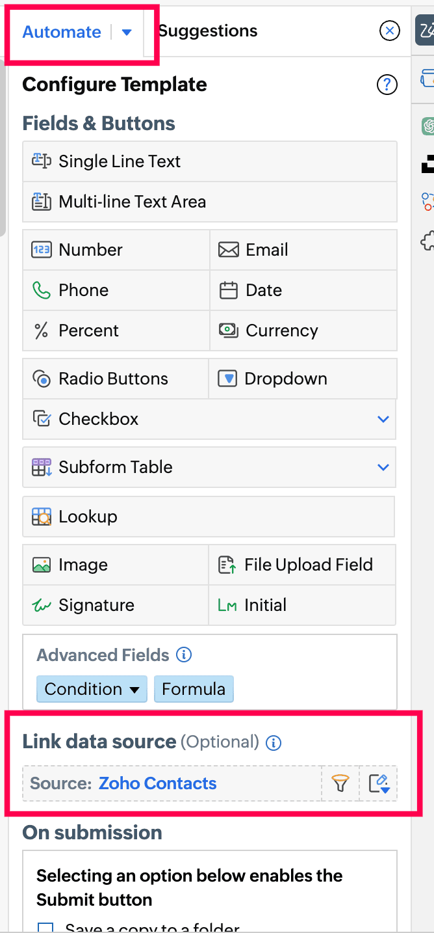Check Save a copy to a folder
The width and height of the screenshot is (434, 933).
[x=45, y=928]
